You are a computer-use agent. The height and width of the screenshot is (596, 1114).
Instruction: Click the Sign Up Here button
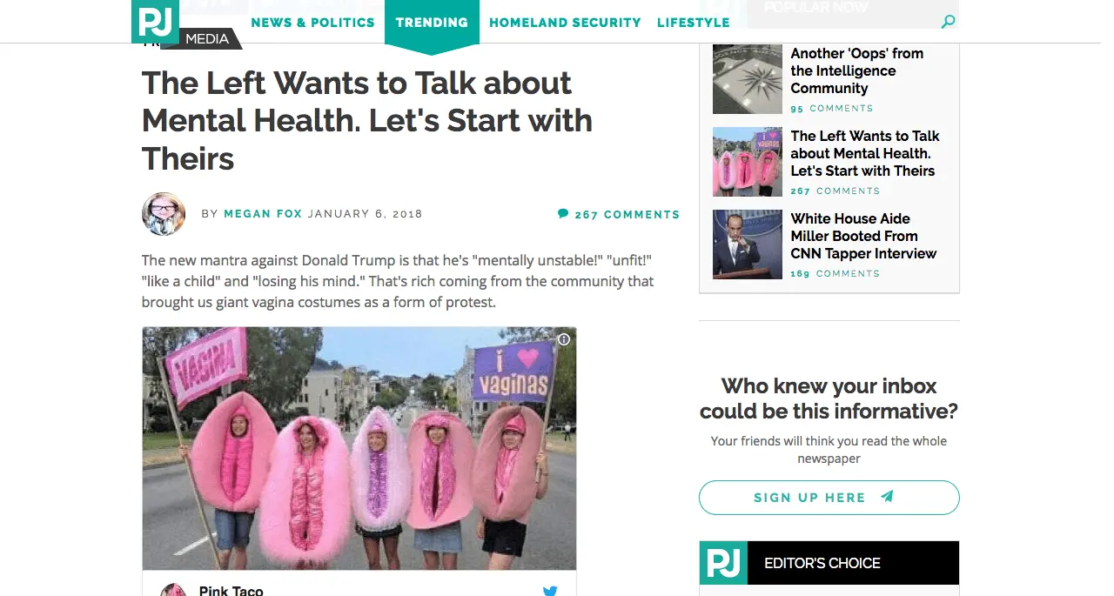coord(829,498)
